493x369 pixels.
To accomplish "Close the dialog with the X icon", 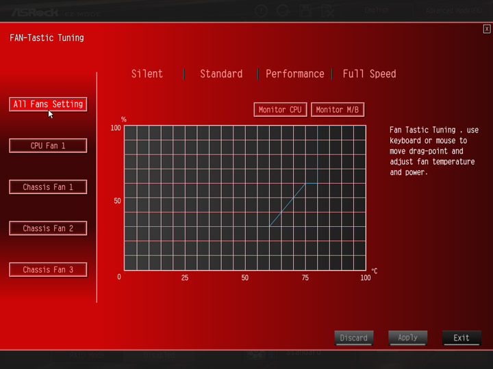I will 487,29.
